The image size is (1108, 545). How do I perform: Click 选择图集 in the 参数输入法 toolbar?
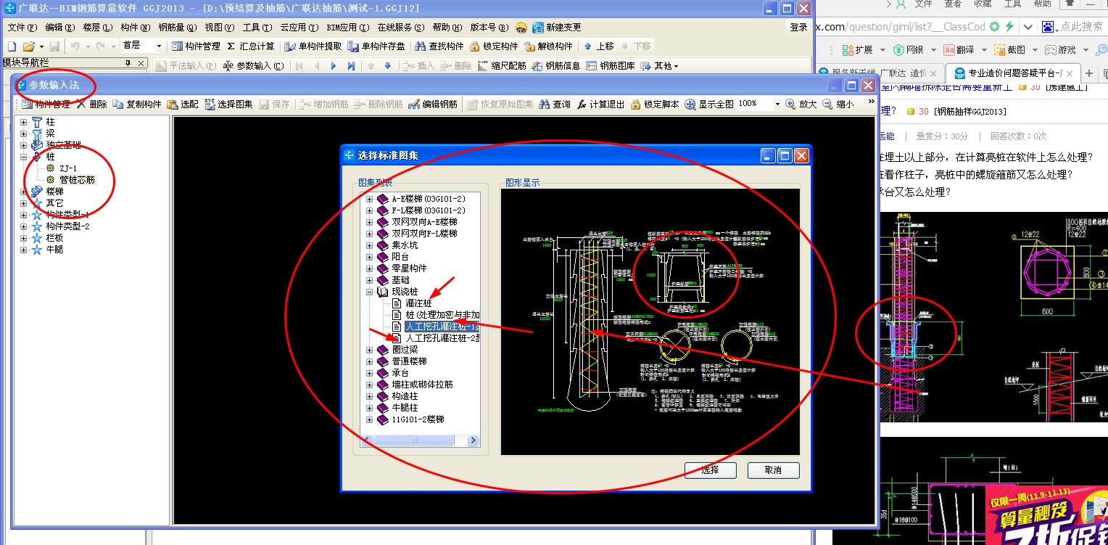[x=228, y=104]
